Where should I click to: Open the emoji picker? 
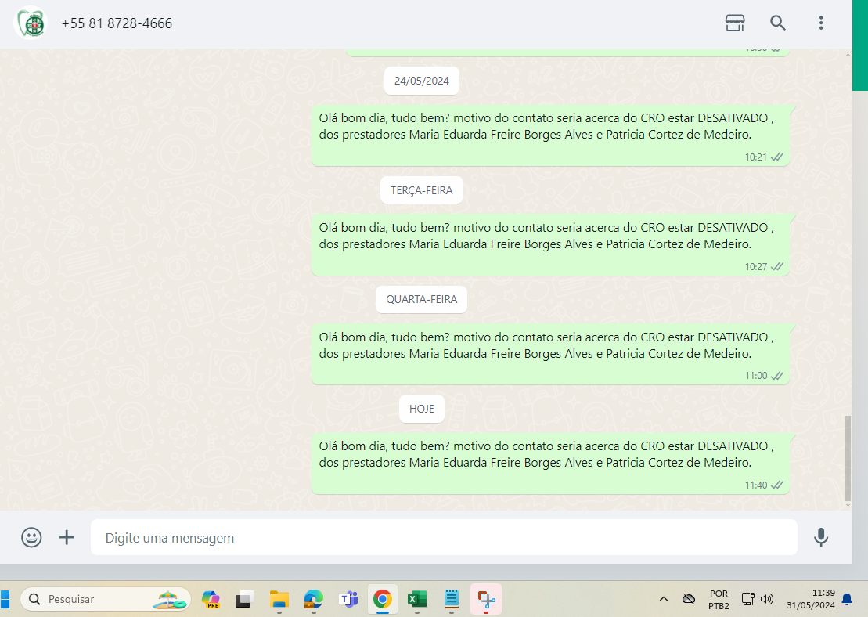(31, 537)
